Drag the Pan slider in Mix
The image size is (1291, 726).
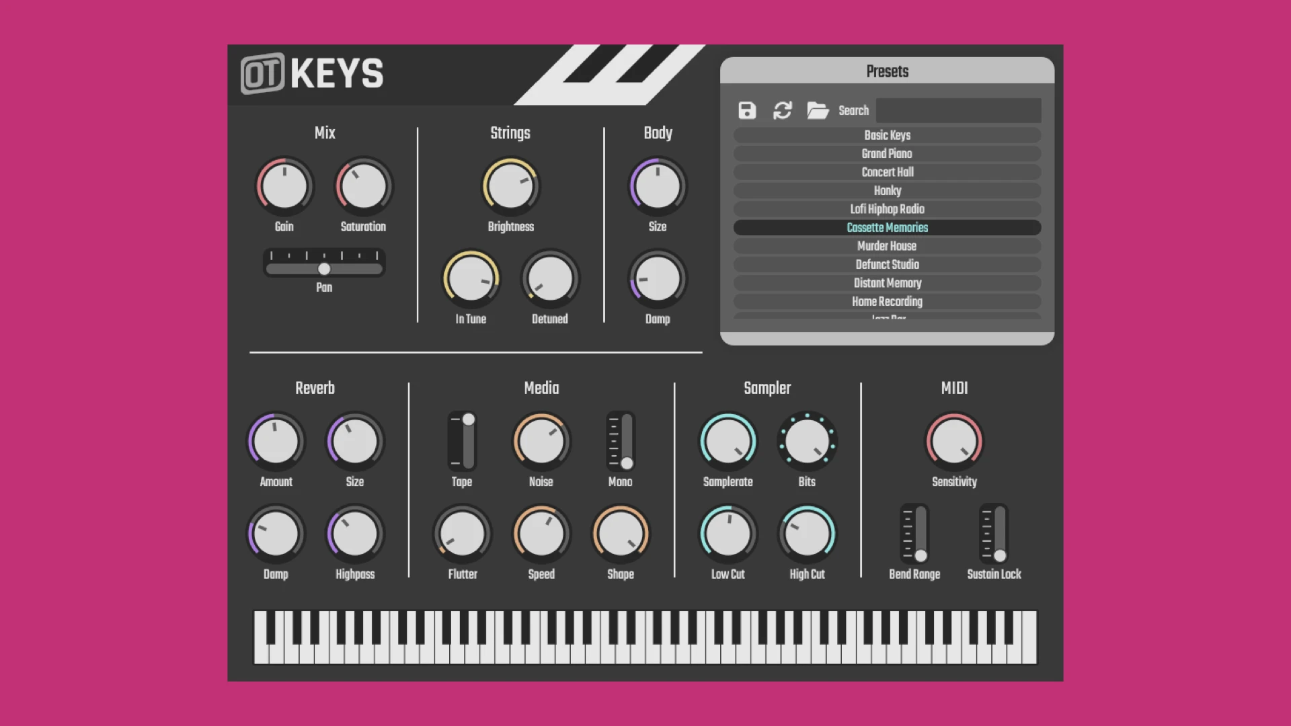click(323, 270)
